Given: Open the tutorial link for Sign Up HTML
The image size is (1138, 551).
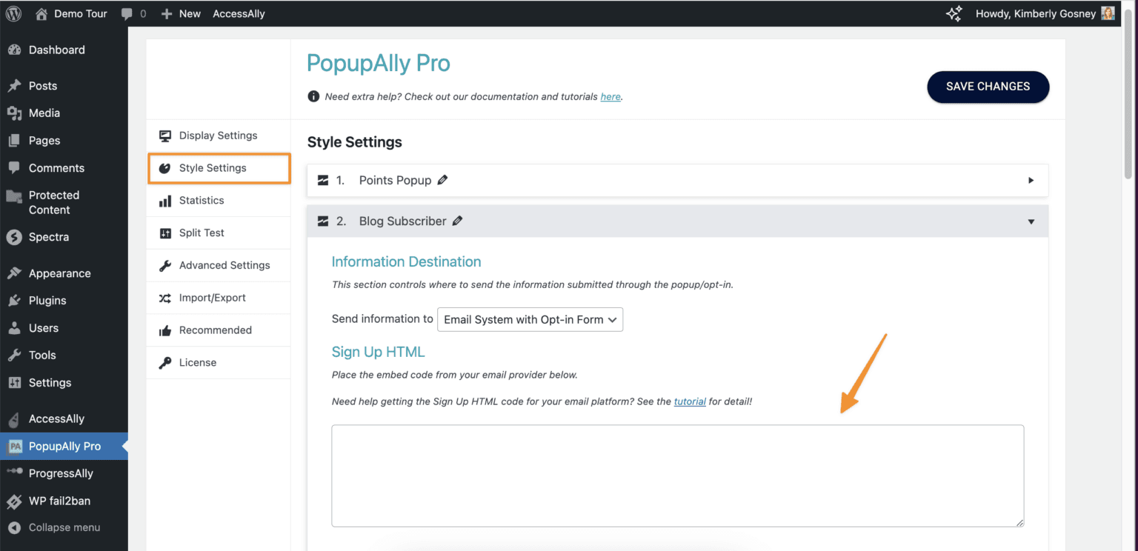Looking at the screenshot, I should pos(690,401).
